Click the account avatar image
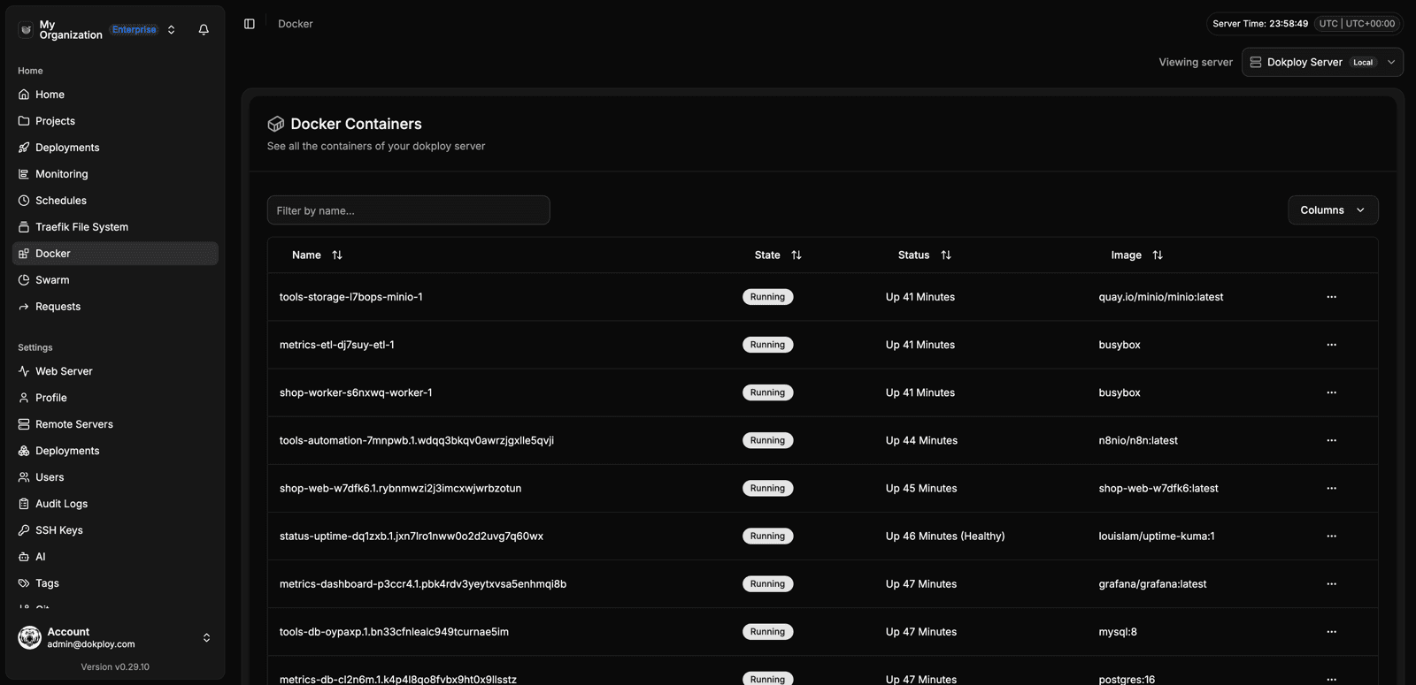This screenshot has width=1416, height=685. click(30, 637)
